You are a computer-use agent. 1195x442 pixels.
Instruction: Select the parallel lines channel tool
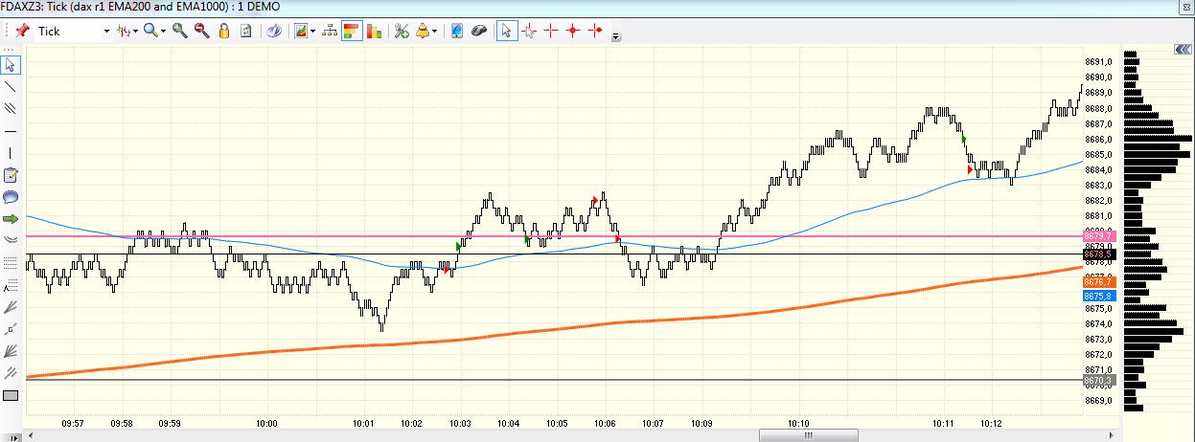click(x=11, y=108)
